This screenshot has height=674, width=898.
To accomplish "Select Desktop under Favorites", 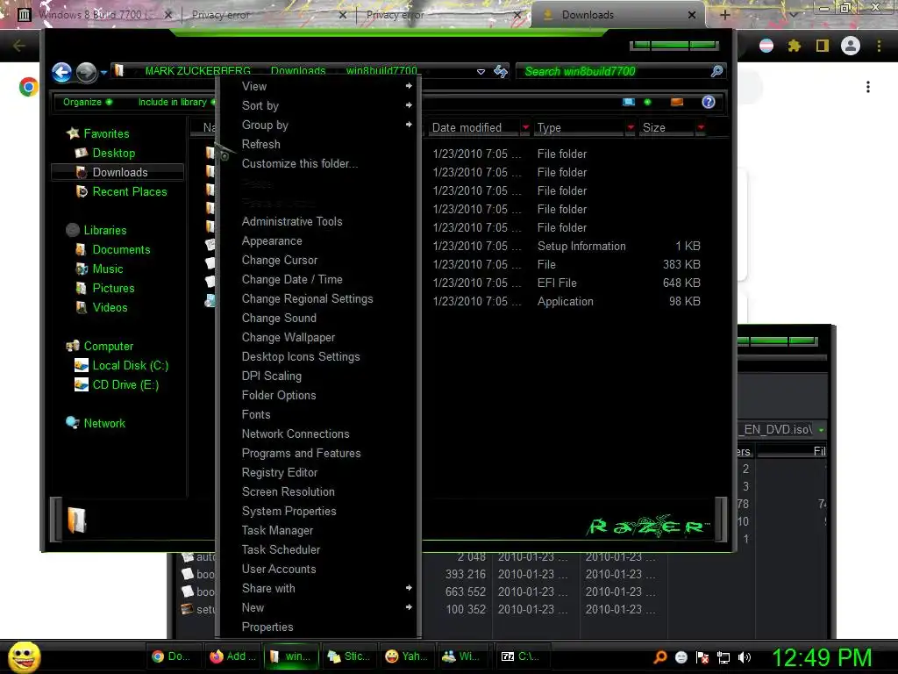I will [113, 153].
